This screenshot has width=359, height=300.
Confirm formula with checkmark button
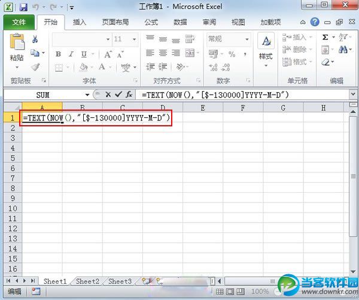click(x=118, y=94)
